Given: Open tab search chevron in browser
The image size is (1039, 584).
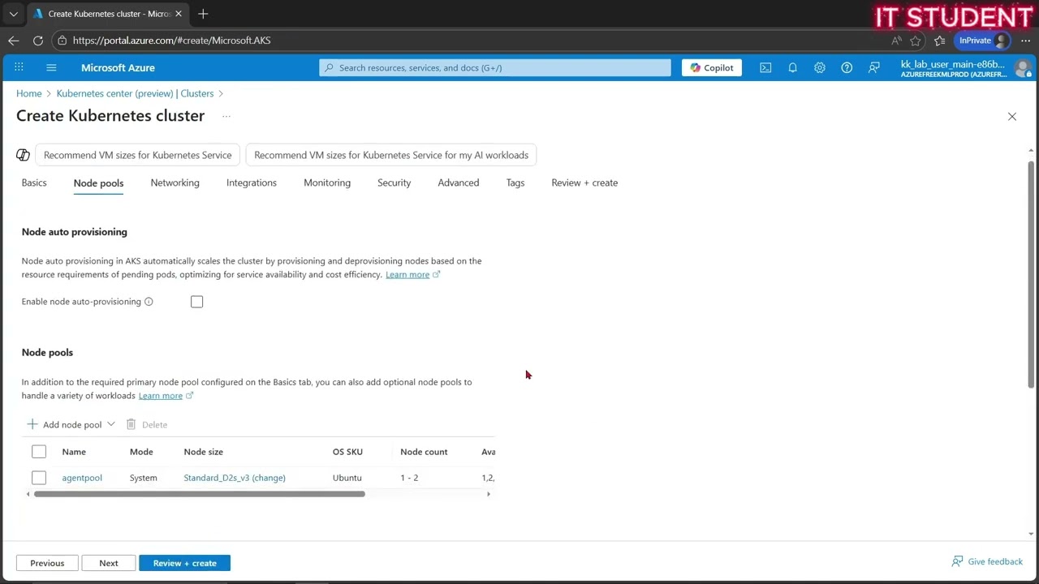Looking at the screenshot, I should tap(13, 14).
